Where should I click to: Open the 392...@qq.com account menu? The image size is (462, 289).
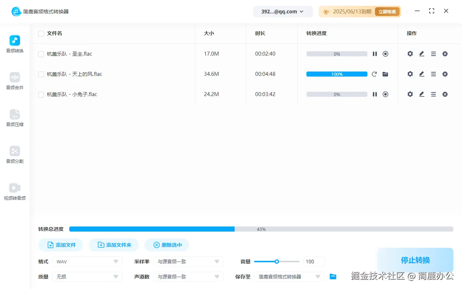tap(283, 11)
